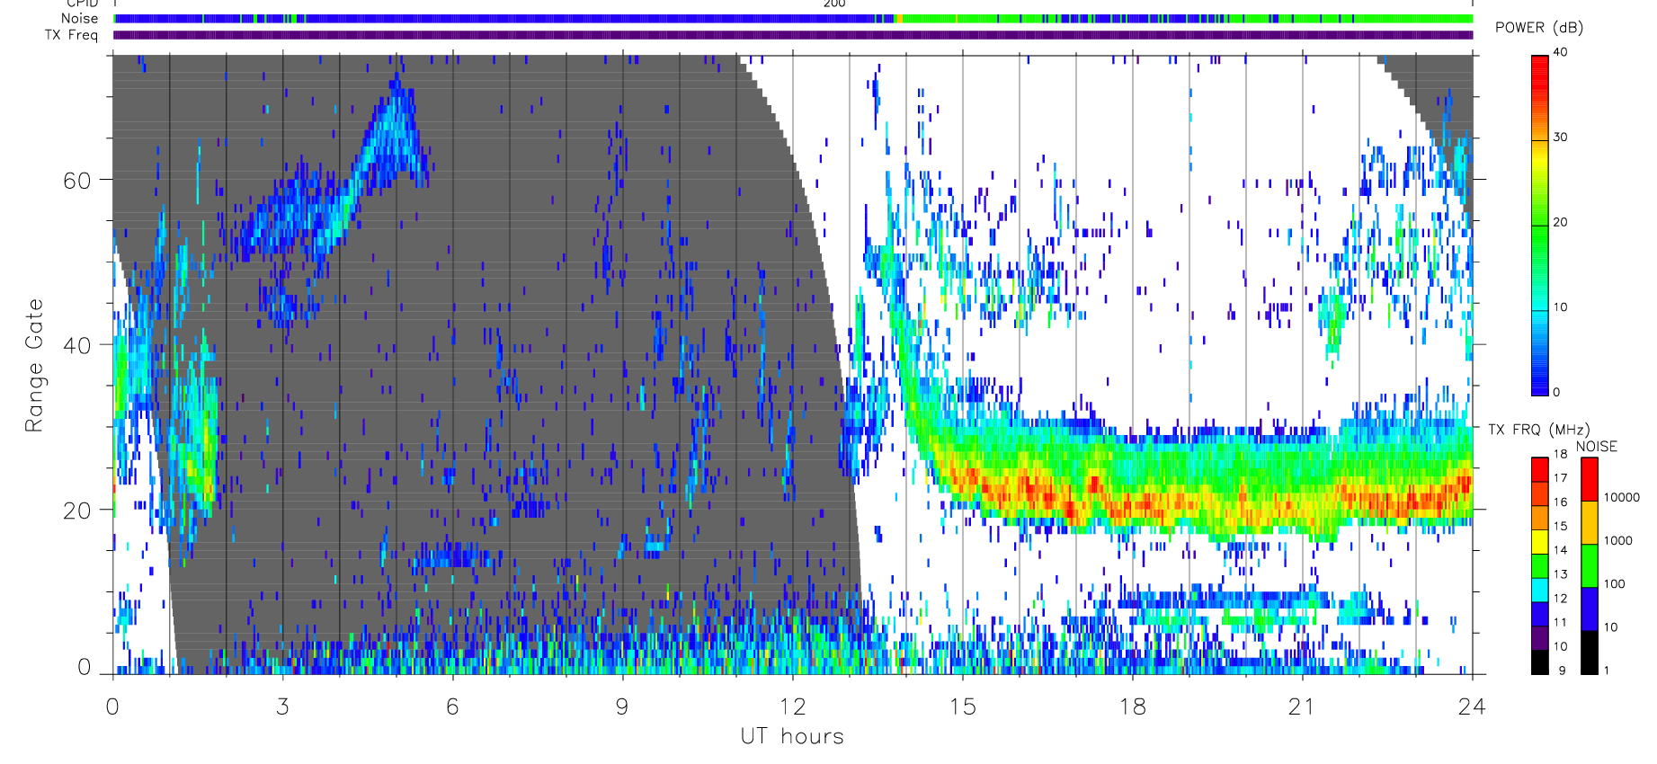Screen dimensions: 1657x764
Task: Click x-axis tick label 15
Action: click(962, 706)
